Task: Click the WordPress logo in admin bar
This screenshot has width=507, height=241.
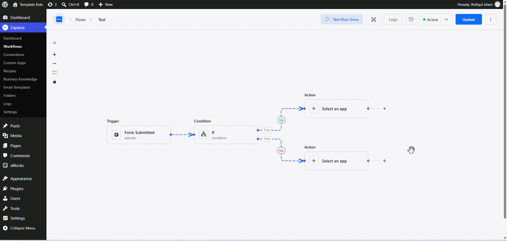Action: coord(5,4)
